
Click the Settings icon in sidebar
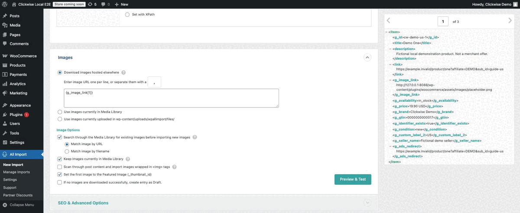point(5,142)
